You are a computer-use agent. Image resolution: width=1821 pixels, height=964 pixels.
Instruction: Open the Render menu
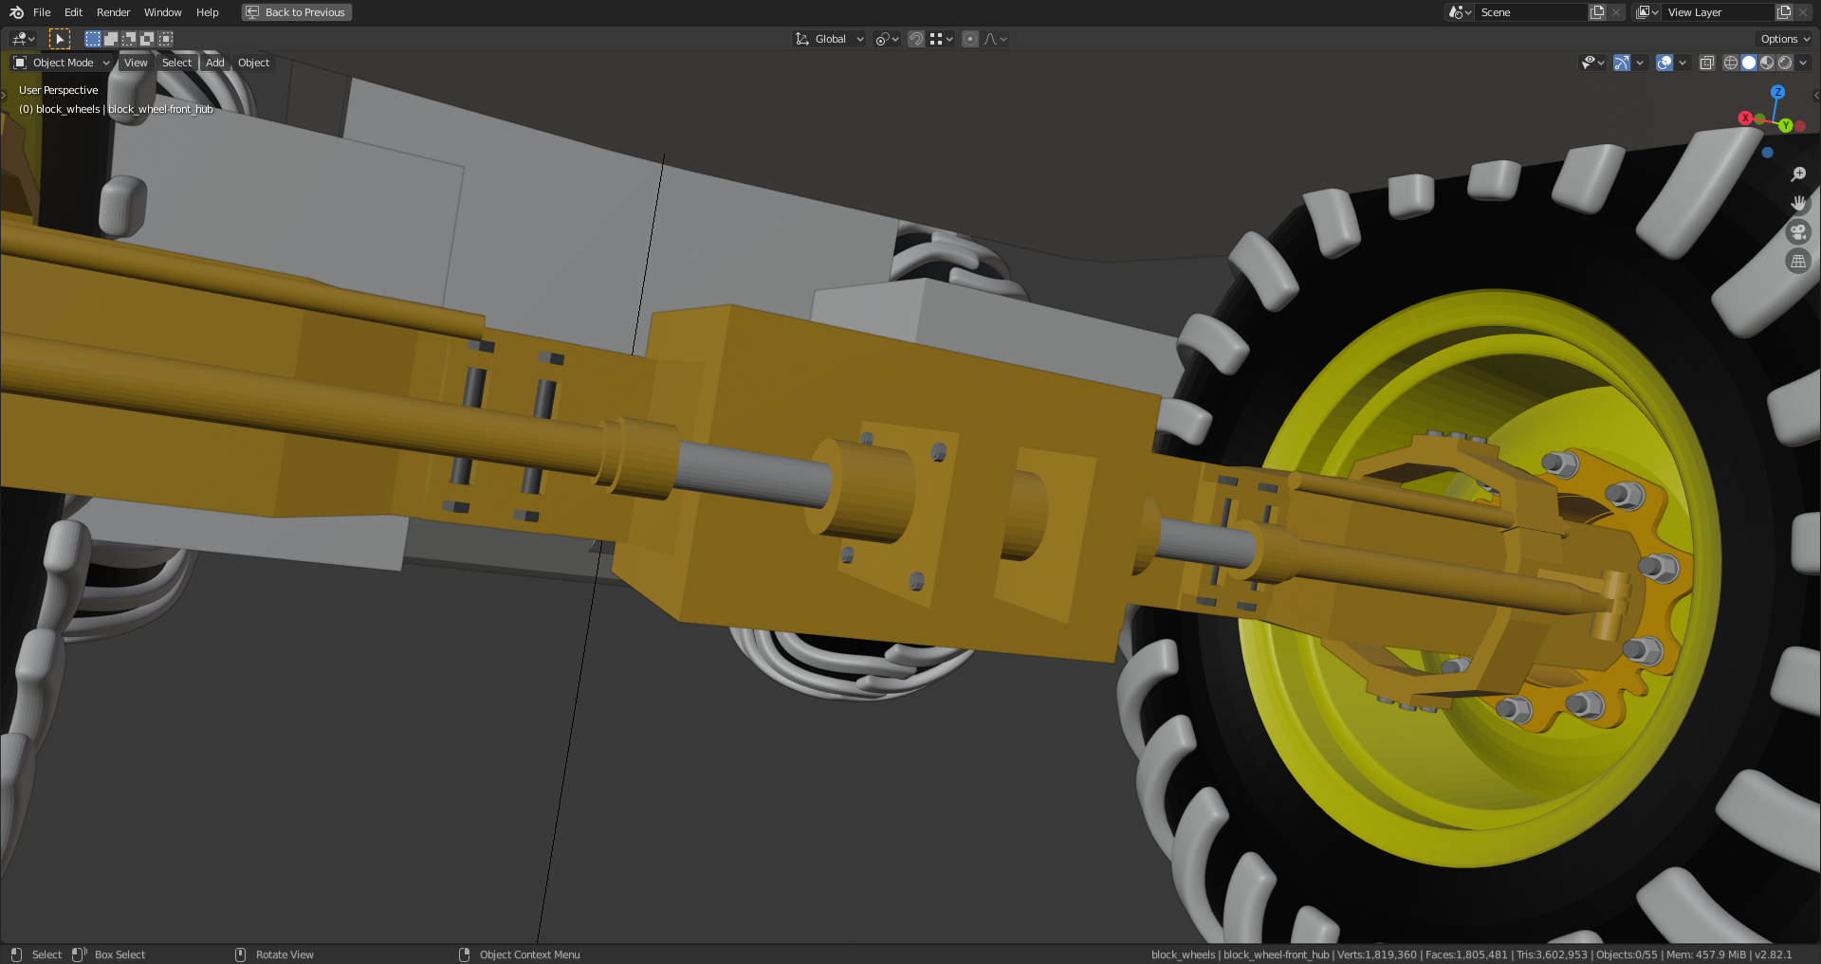pos(113,12)
